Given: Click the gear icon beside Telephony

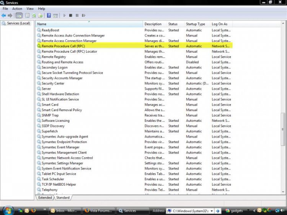Looking at the screenshot, I should click(x=39, y=190).
